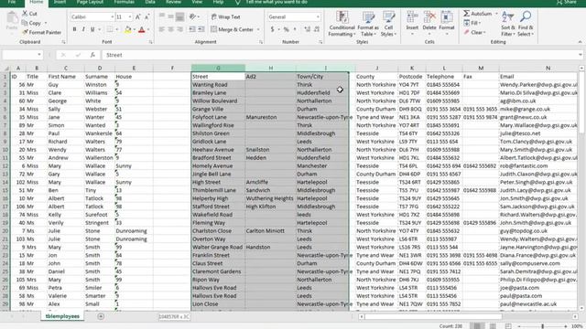586x329 pixels.
Task: Open Format as Table gallery
Action: [x=368, y=24]
